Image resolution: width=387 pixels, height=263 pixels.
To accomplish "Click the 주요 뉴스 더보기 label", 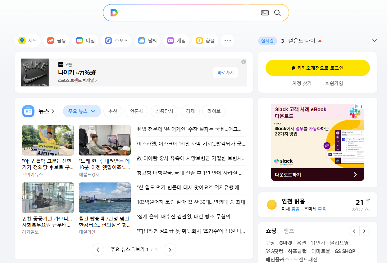I will click(x=128, y=249).
